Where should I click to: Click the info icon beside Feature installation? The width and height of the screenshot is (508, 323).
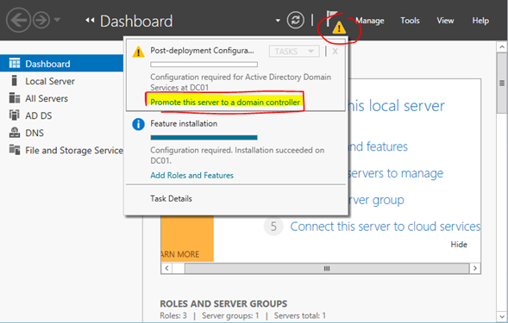(x=138, y=124)
